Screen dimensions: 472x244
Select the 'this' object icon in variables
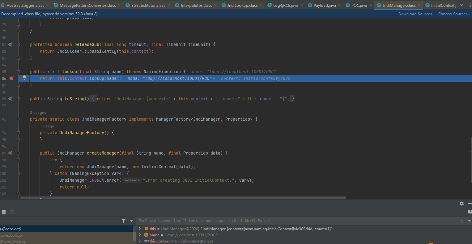click(x=146, y=229)
